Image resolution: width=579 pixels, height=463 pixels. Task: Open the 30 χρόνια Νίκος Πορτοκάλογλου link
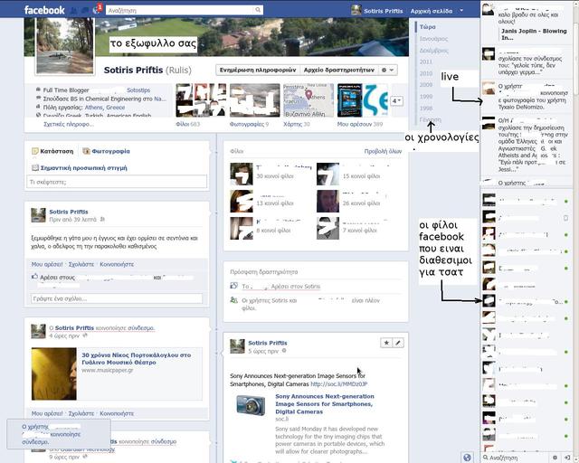137,358
